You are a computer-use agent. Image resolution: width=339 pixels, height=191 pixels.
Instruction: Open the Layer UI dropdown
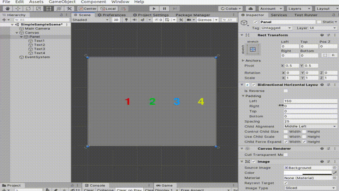pyautogui.click(x=323, y=28)
